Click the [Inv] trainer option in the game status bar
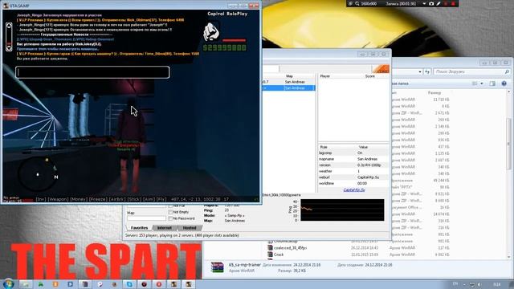This screenshot has height=289, width=514. [x=41, y=199]
